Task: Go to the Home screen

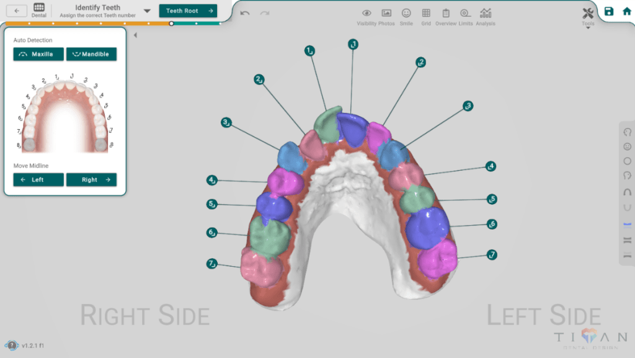Action: pyautogui.click(x=626, y=11)
